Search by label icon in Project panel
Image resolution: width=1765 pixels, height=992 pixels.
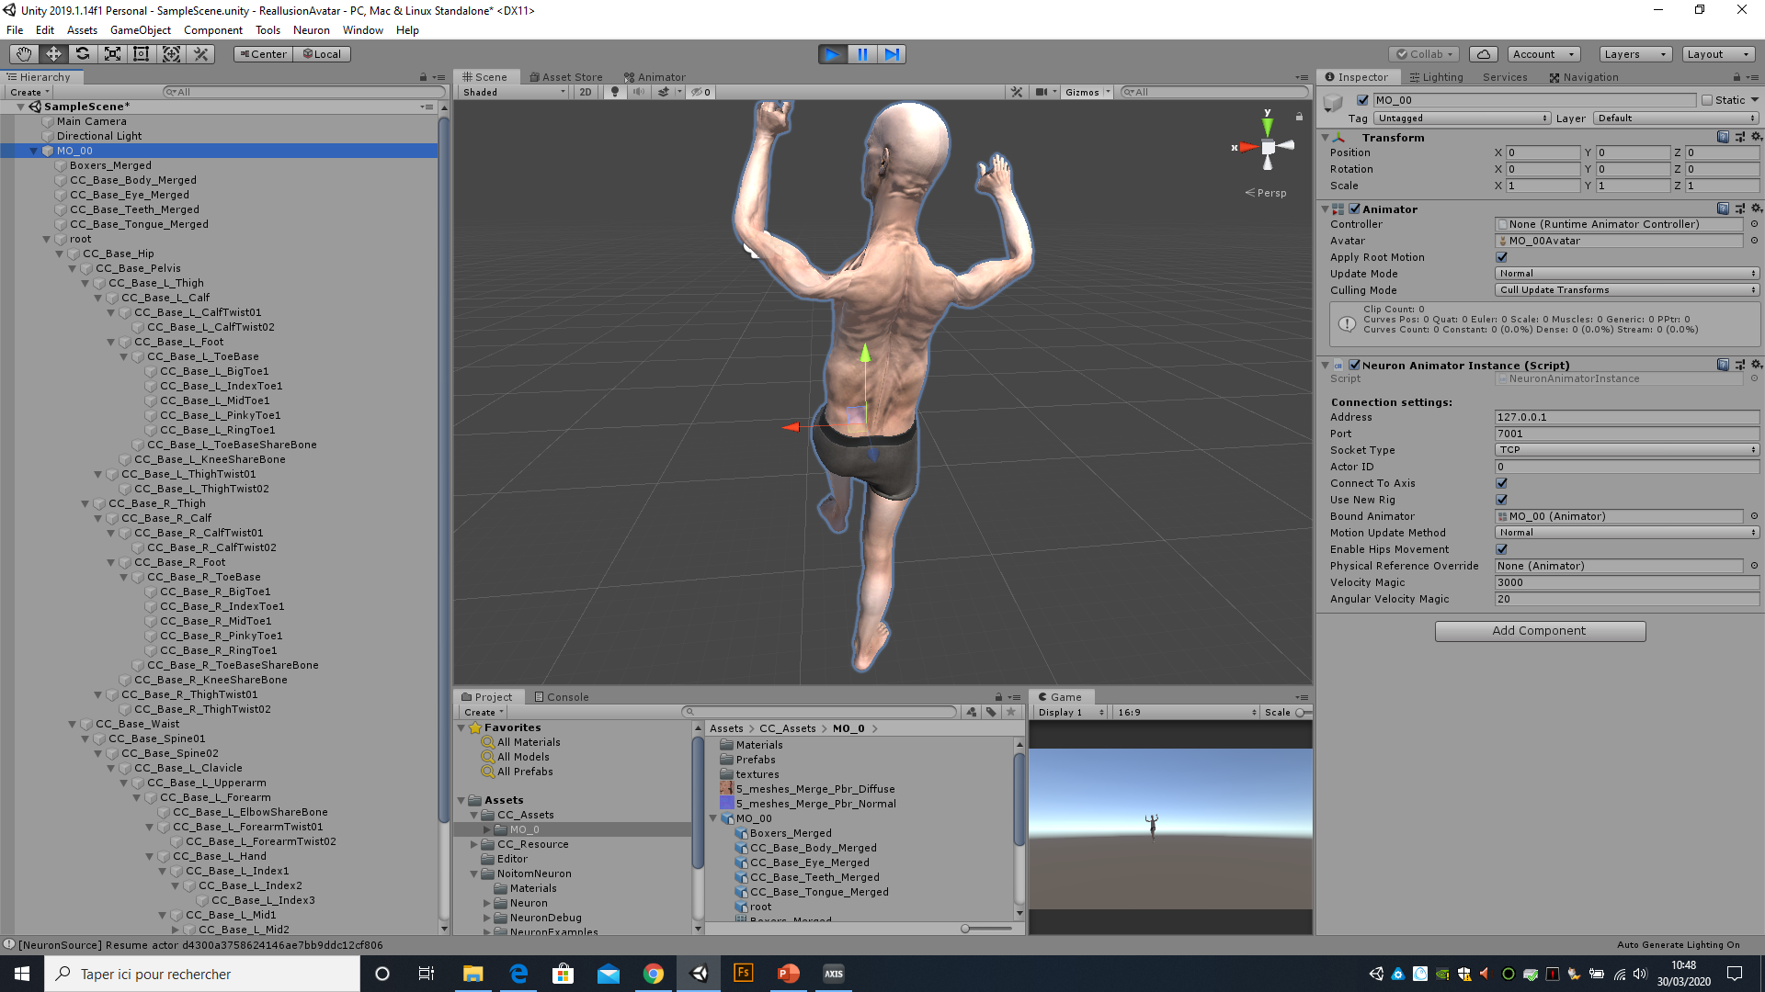pos(991,712)
